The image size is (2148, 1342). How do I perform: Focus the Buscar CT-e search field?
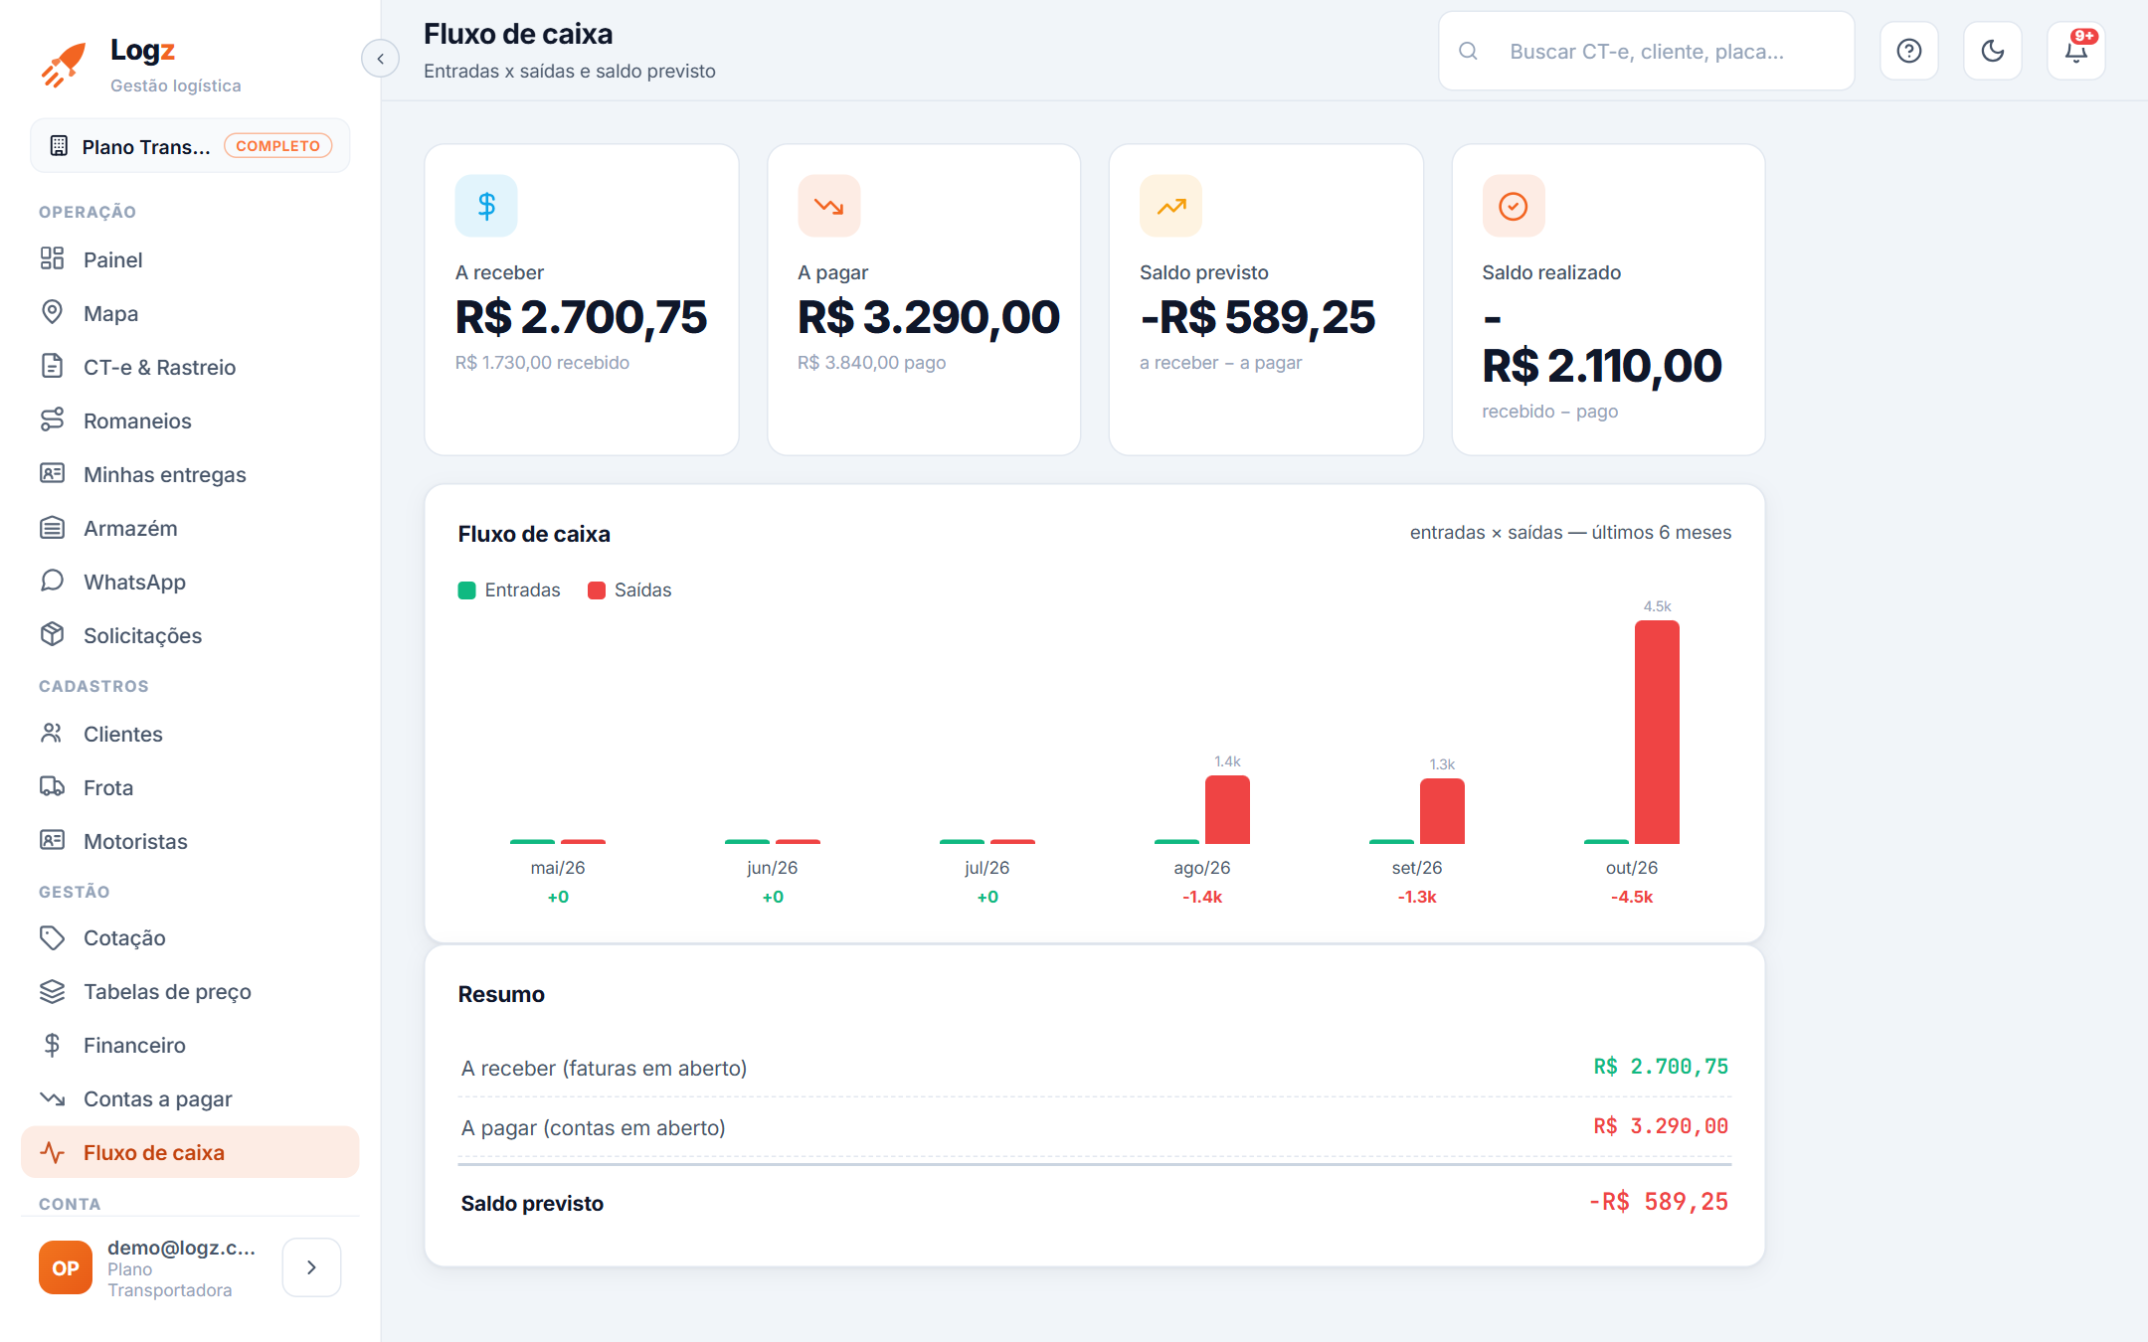coord(1646,51)
